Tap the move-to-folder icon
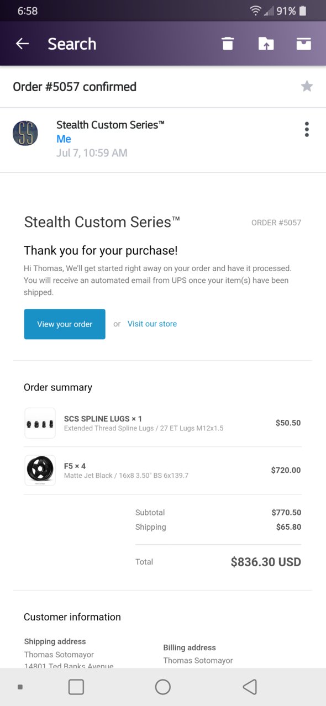The height and width of the screenshot is (706, 326). pyautogui.click(x=266, y=44)
